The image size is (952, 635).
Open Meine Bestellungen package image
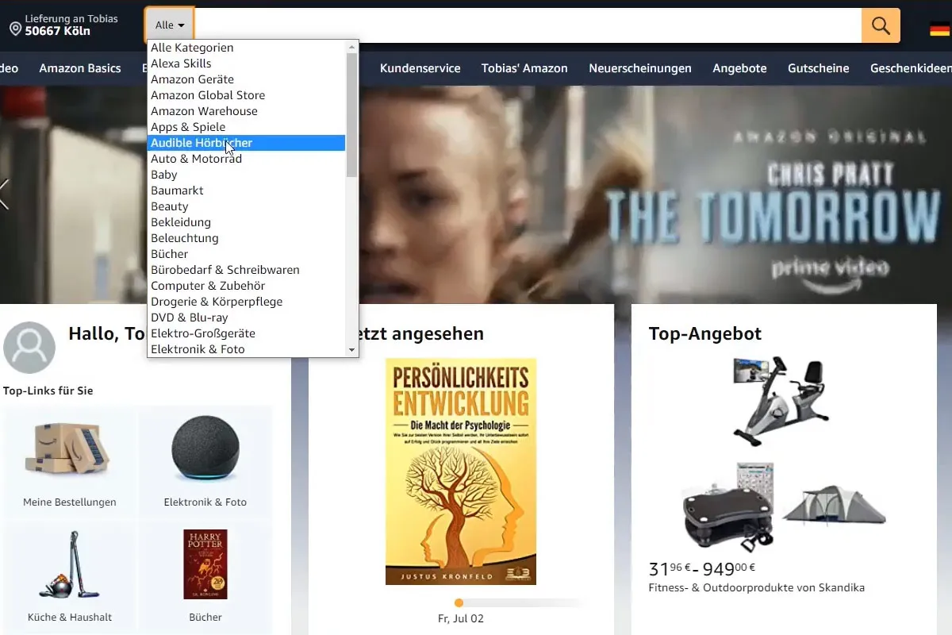(69, 450)
